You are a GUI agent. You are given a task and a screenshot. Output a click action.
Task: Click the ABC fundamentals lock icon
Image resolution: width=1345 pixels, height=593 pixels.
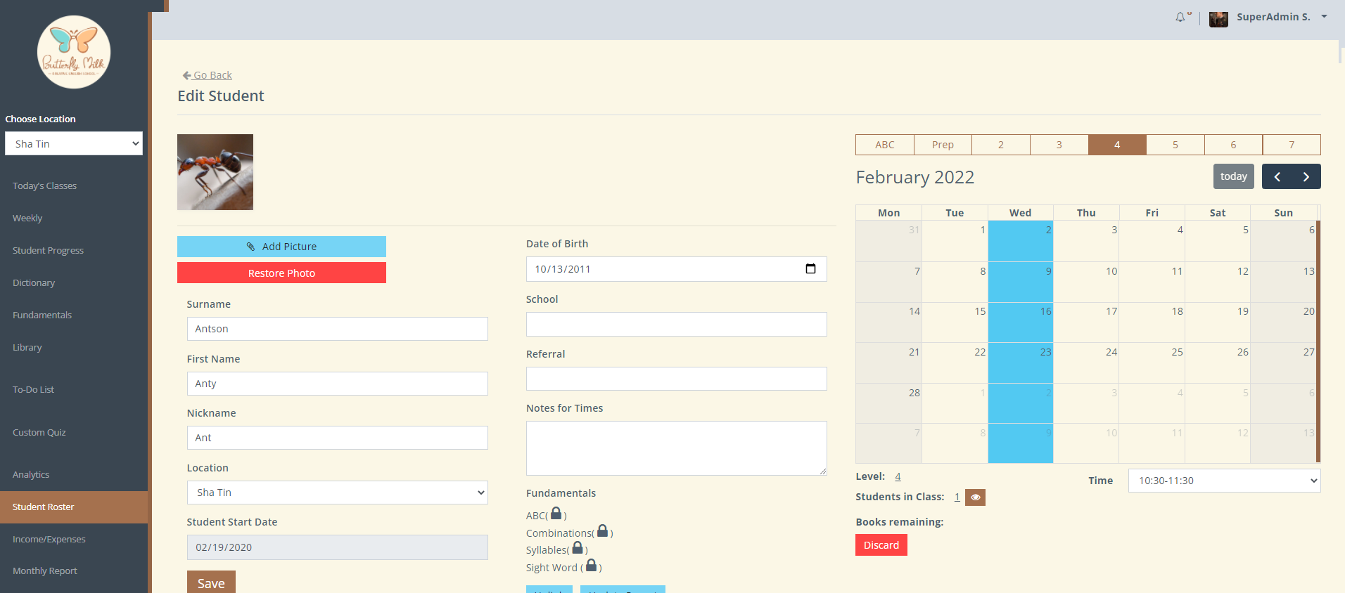coord(556,514)
